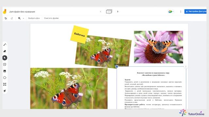Choose the Select arrow tool
This screenshot has height=117, width=209.
(x=5, y=58)
